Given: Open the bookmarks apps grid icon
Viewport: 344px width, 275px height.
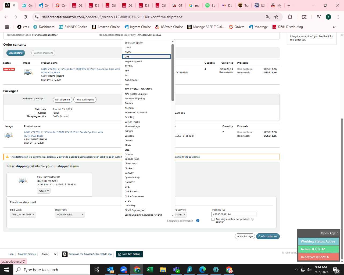Looking at the screenshot, I should (x=7, y=27).
